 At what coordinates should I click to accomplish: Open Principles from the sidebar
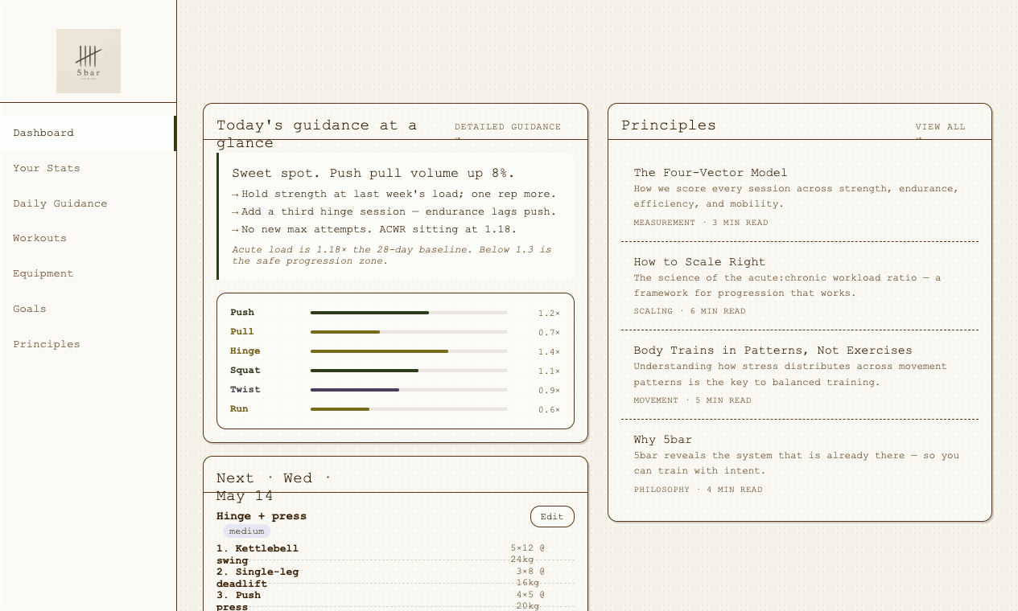(x=88, y=345)
